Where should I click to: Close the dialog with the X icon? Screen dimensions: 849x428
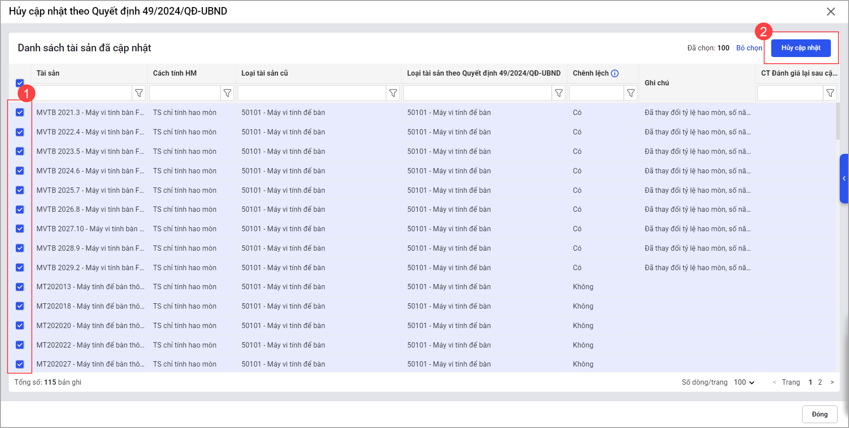[x=831, y=11]
